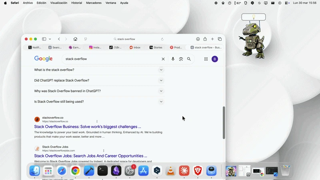Click the page reader icon in toolbar
Viewport: 320px width, 180px height.
86,39
